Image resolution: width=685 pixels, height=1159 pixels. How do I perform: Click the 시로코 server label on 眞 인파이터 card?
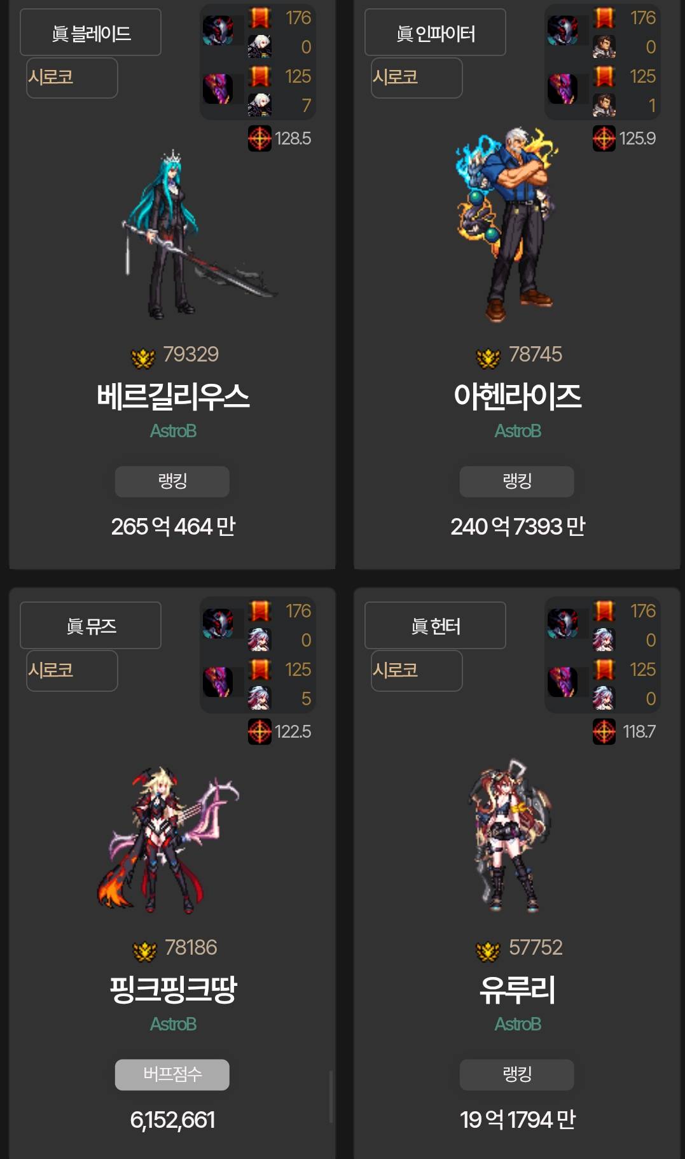coord(417,78)
